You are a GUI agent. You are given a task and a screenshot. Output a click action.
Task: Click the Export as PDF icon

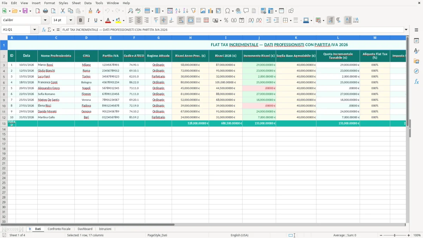click(x=38, y=11)
